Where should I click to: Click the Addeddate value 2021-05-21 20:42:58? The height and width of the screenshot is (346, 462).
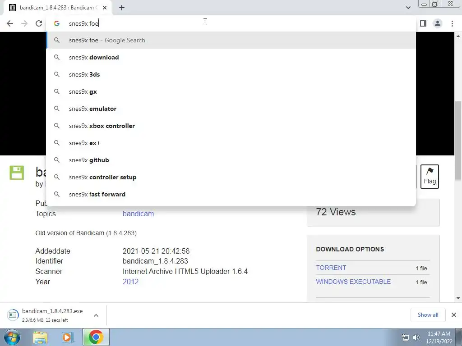[156, 251]
